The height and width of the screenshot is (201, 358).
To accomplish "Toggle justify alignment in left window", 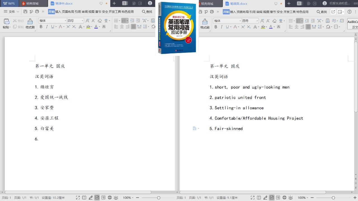I will point(133,27).
